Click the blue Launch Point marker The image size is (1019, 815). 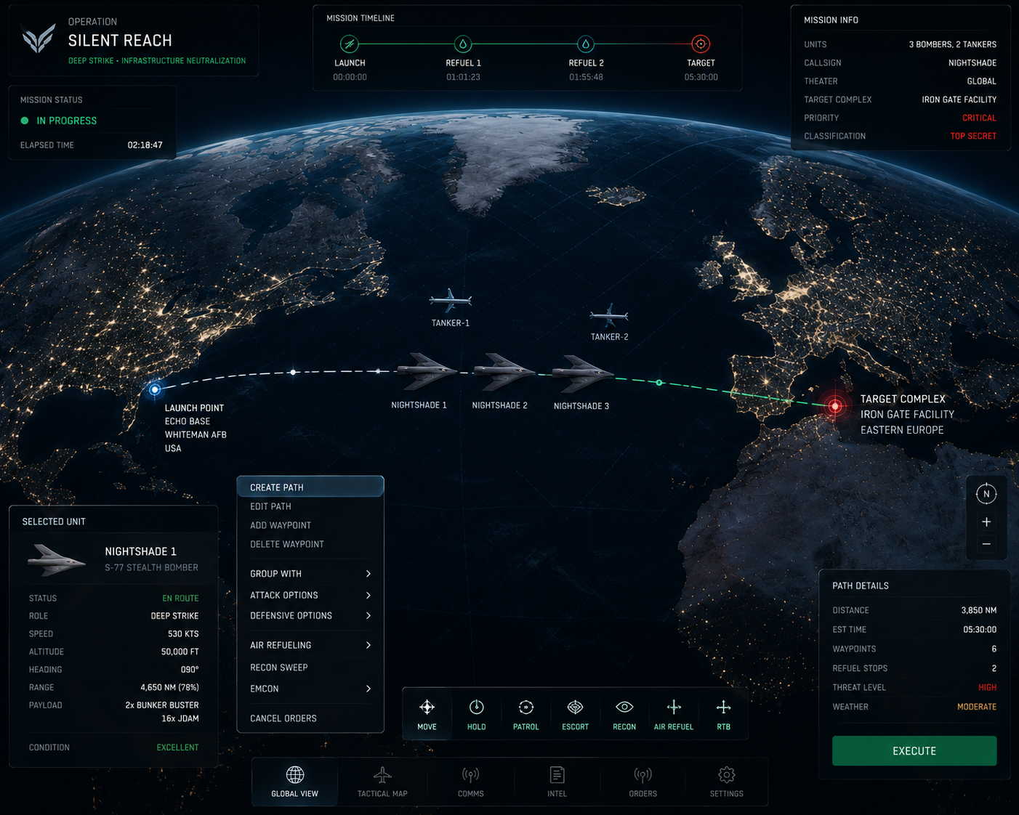pos(155,389)
